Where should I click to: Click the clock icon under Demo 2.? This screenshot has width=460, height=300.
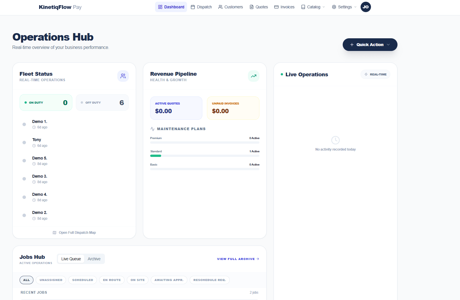34,219
